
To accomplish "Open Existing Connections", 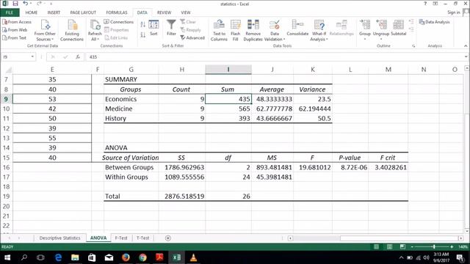I will click(x=72, y=30).
